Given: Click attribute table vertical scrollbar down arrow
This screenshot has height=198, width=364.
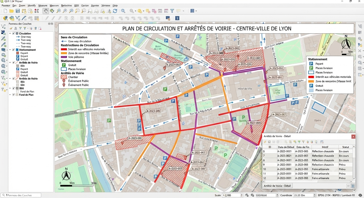Looking at the screenshot, I should tap(354, 179).
